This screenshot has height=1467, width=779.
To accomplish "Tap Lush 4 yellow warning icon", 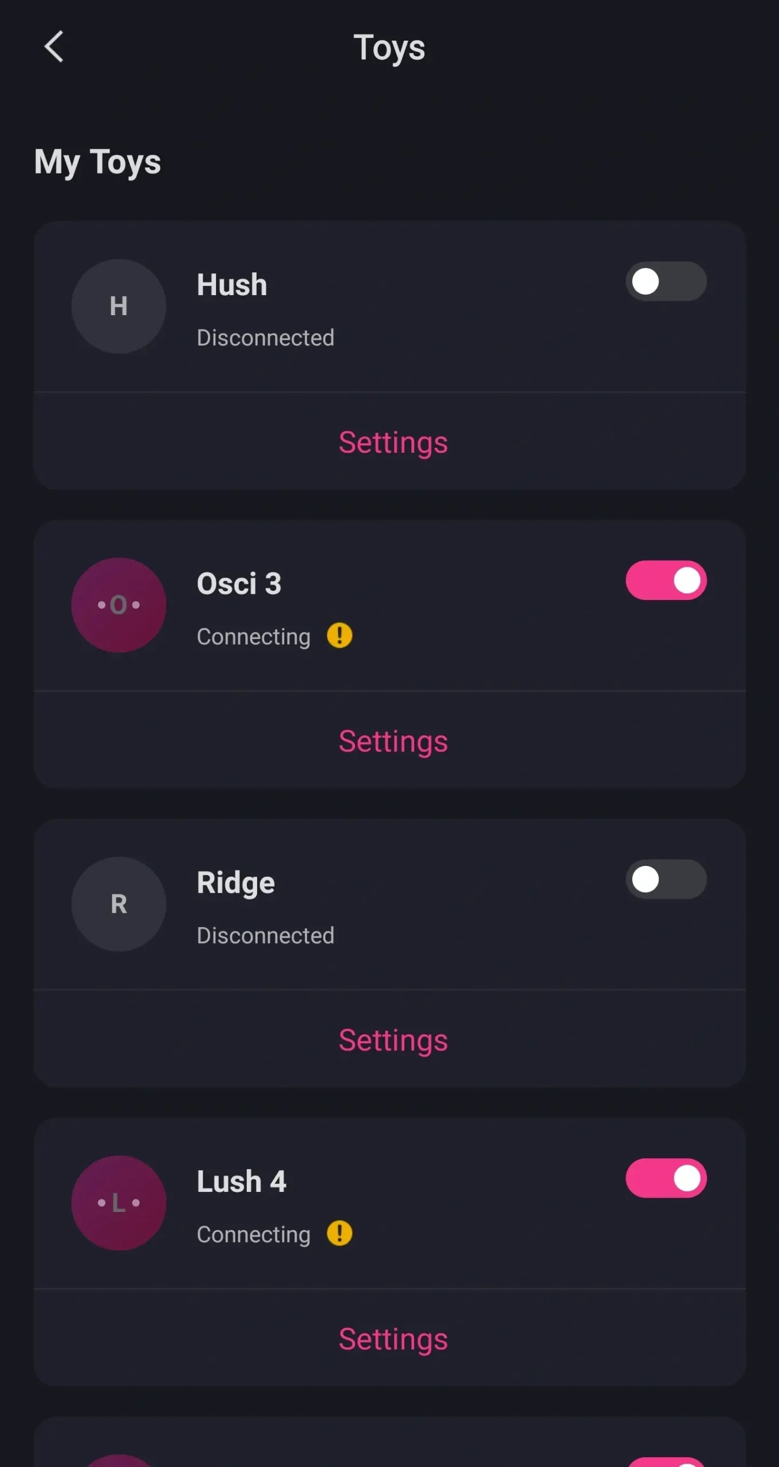I will click(340, 1233).
